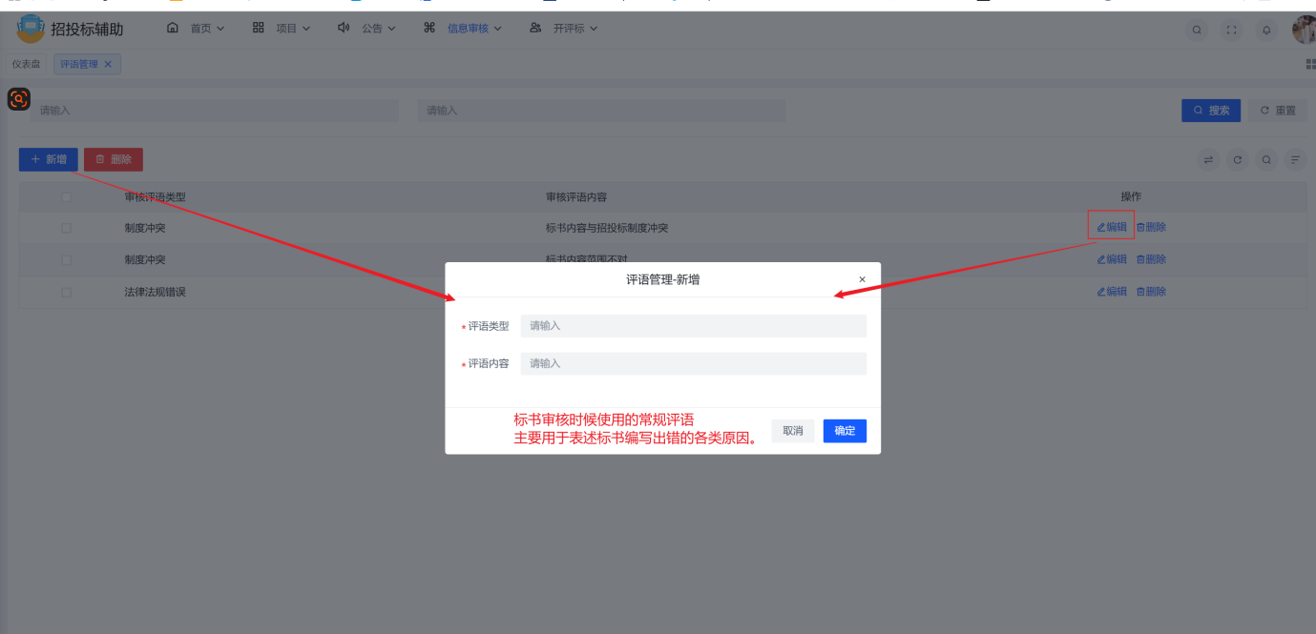The image size is (1316, 634).
Task: Adjust table density via the lines icon
Action: click(1295, 159)
